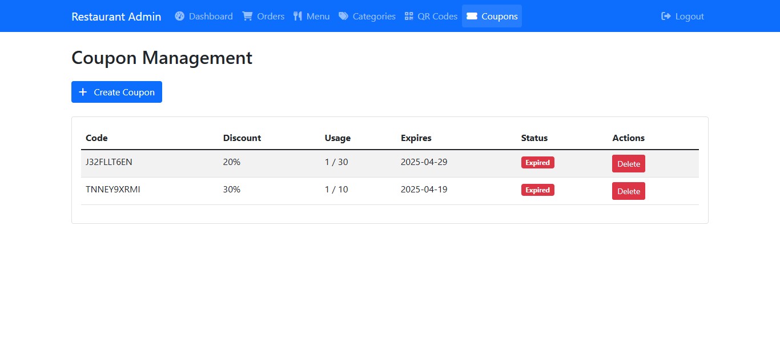Image resolution: width=780 pixels, height=346 pixels.
Task: Open the QR Codes icon in navbar
Action: tap(409, 16)
